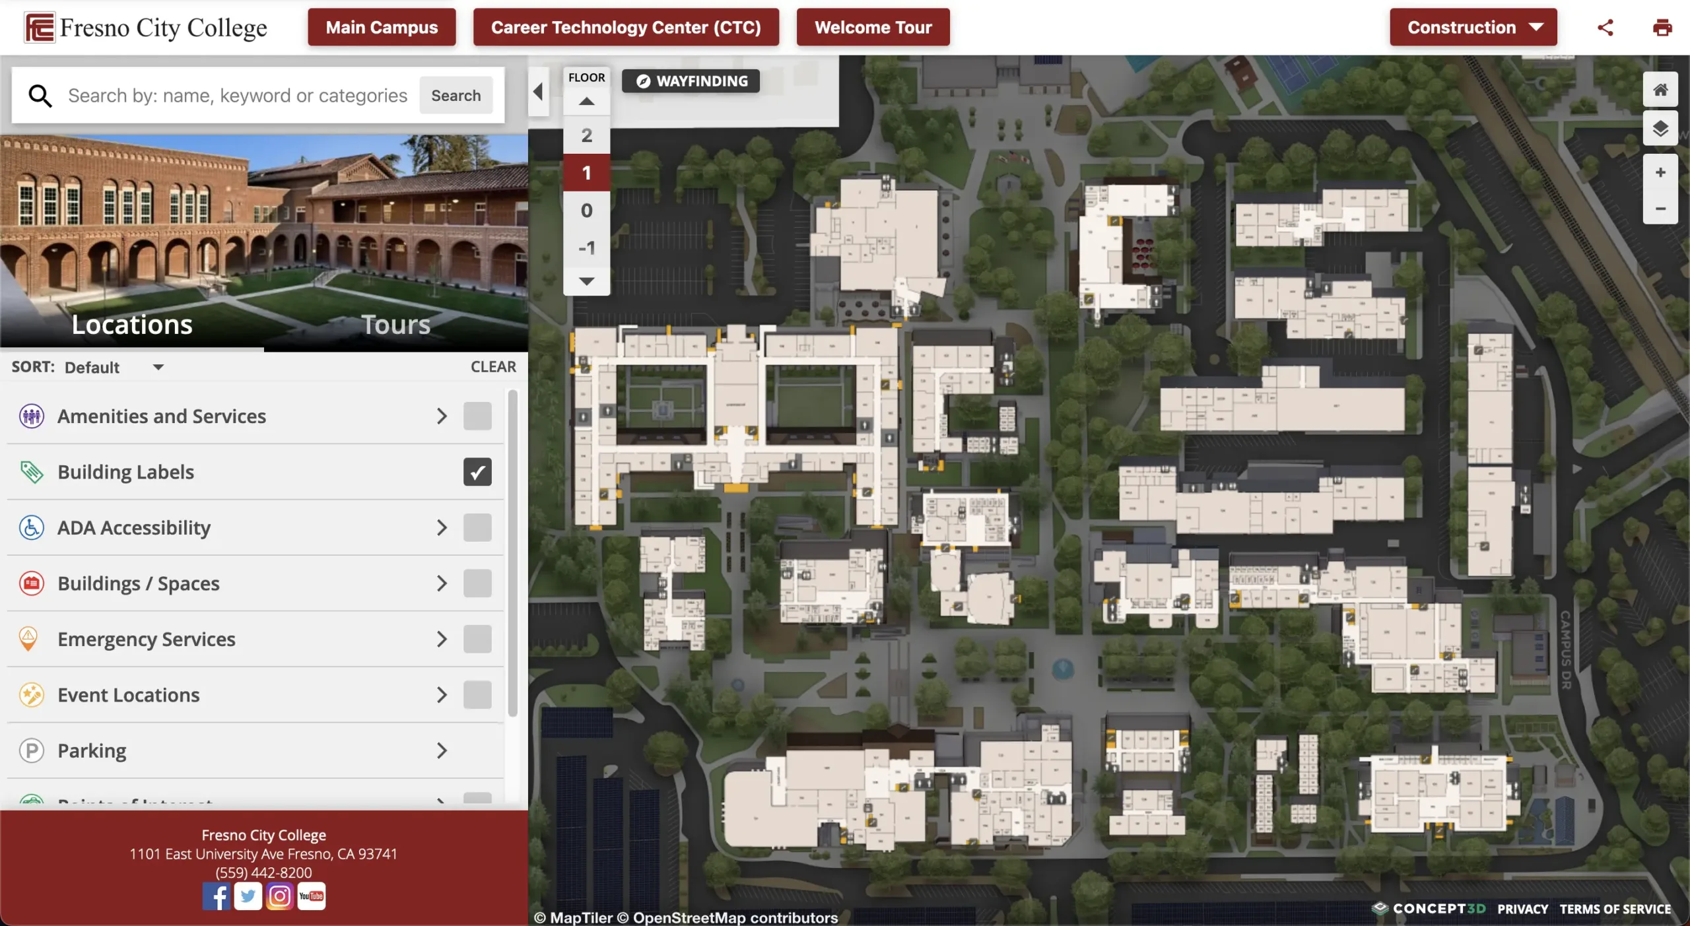The width and height of the screenshot is (1690, 926).
Task: Click the Parking P icon
Action: point(32,750)
